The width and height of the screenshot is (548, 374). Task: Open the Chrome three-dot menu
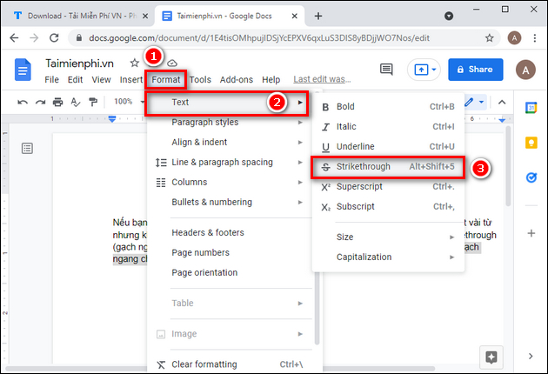click(x=535, y=37)
